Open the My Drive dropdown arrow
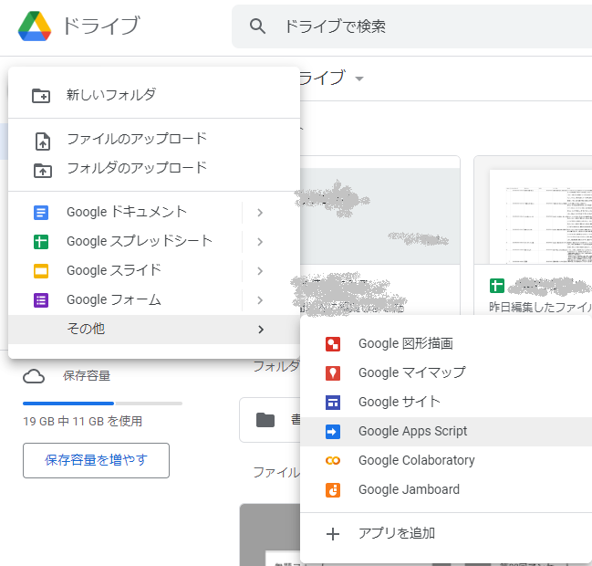Image resolution: width=592 pixels, height=566 pixels. coord(359,79)
